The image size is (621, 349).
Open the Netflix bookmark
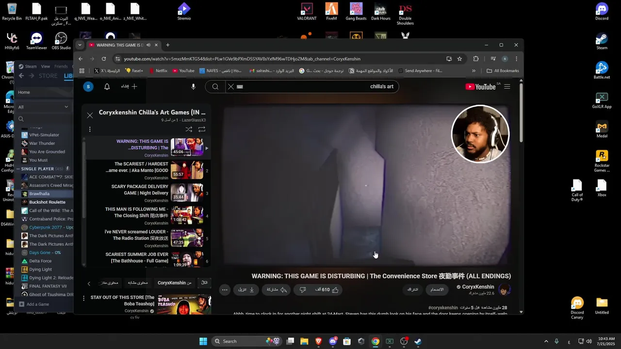pyautogui.click(x=158, y=71)
